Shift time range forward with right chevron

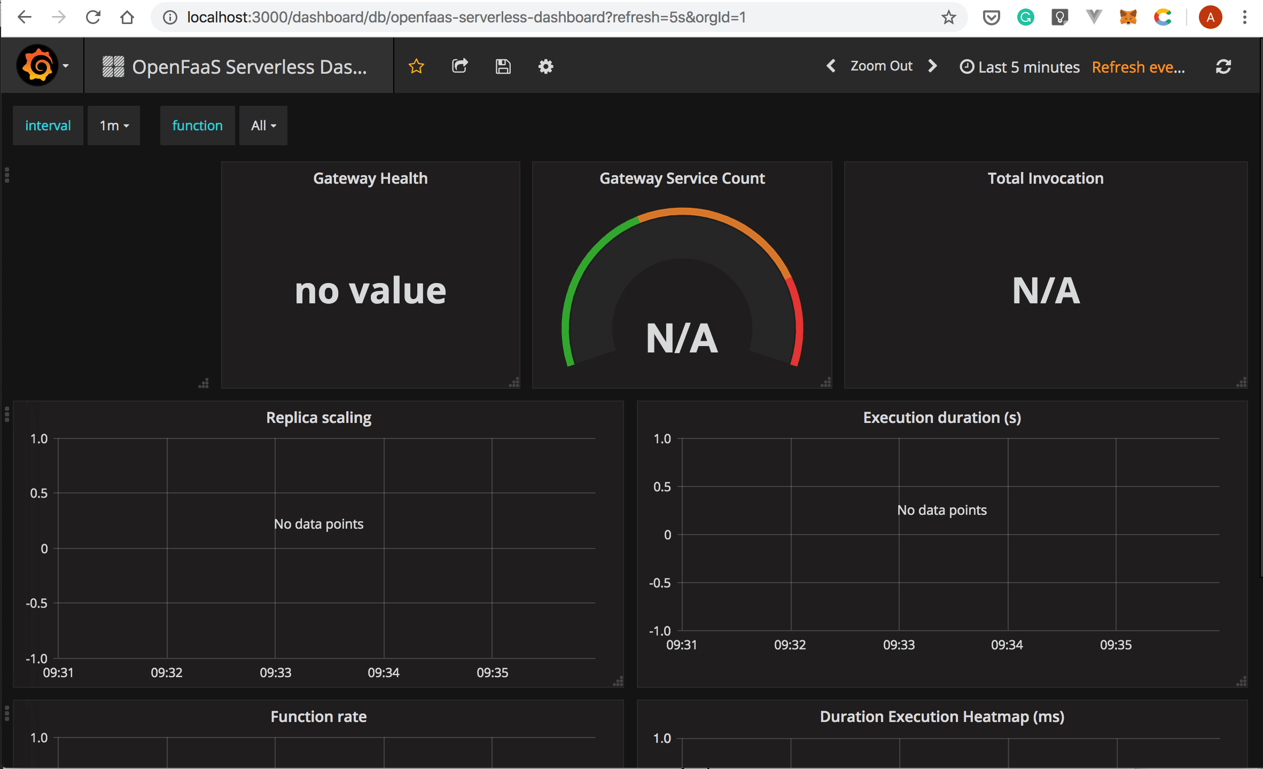933,66
